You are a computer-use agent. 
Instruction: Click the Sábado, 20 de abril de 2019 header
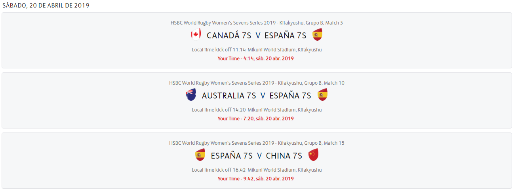(46, 6)
